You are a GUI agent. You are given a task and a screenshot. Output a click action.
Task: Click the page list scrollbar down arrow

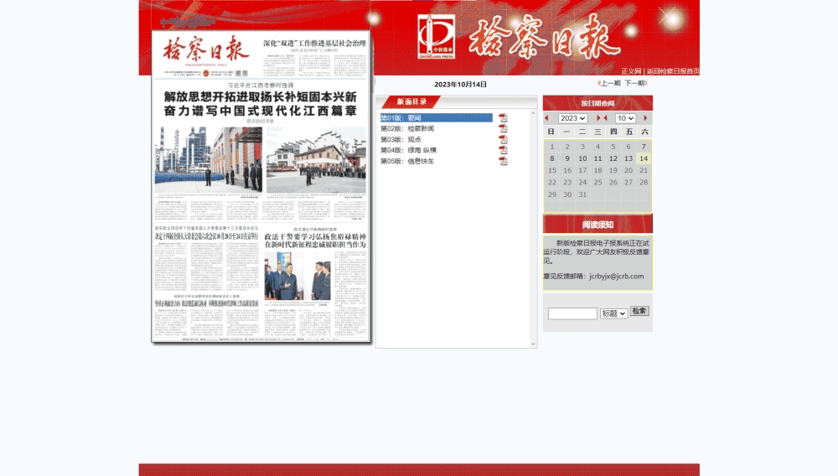pos(533,344)
